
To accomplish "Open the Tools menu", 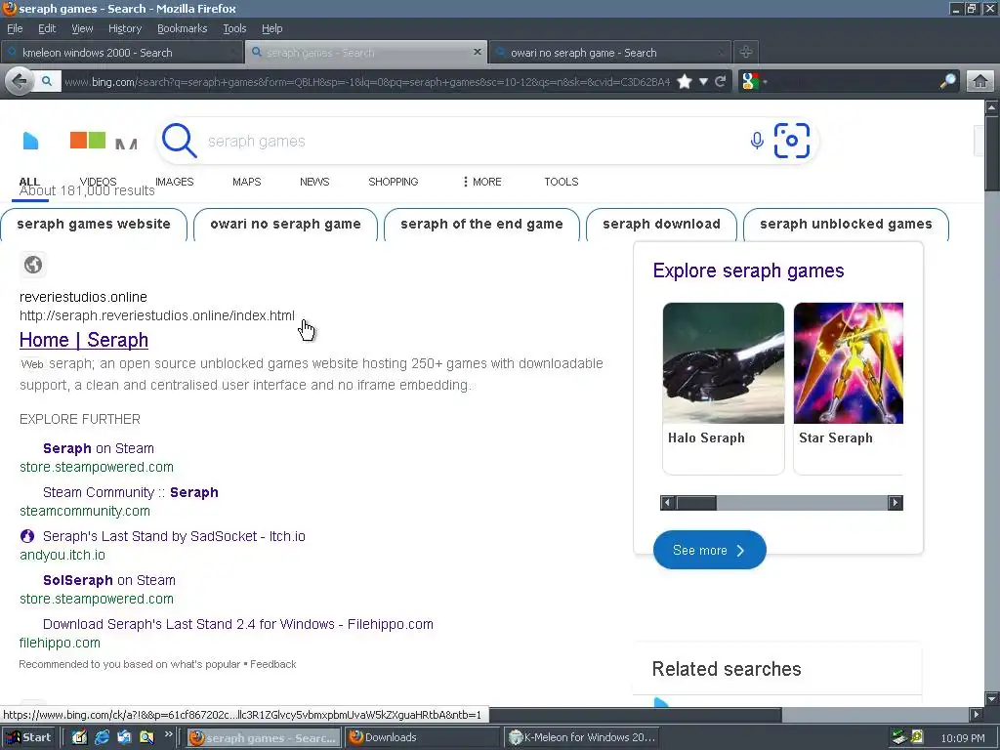I will pos(234,28).
